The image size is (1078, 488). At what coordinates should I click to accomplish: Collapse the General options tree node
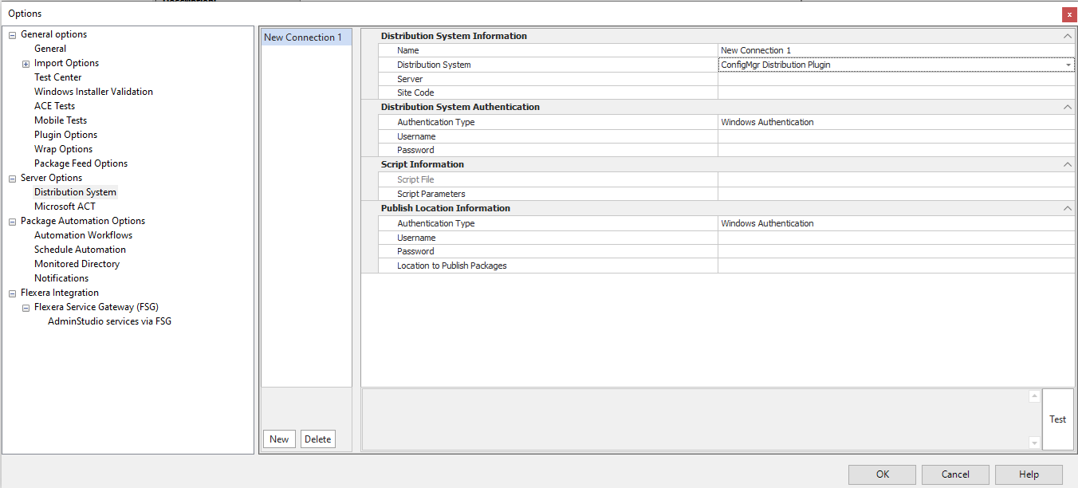(12, 35)
